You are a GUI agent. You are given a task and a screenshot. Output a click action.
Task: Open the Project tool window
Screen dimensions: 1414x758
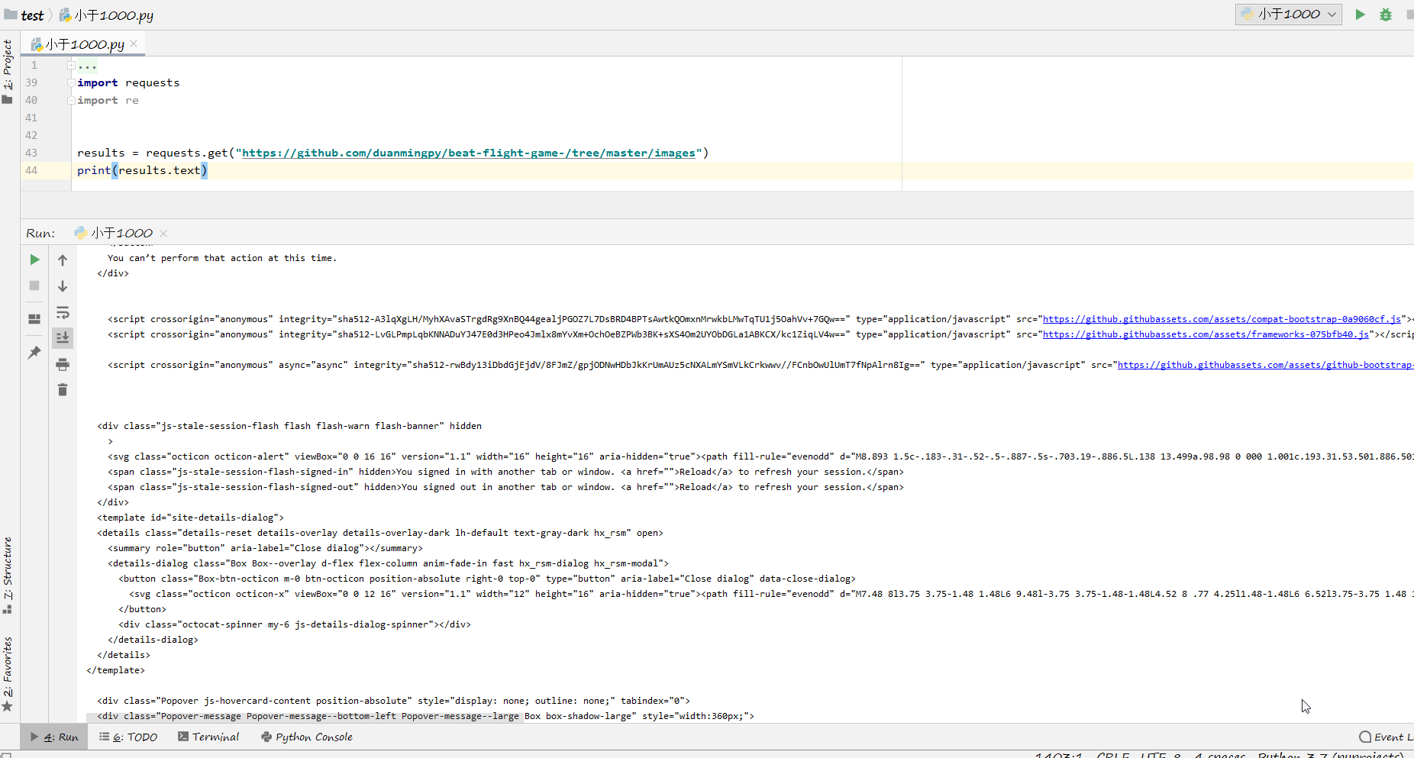[8, 72]
